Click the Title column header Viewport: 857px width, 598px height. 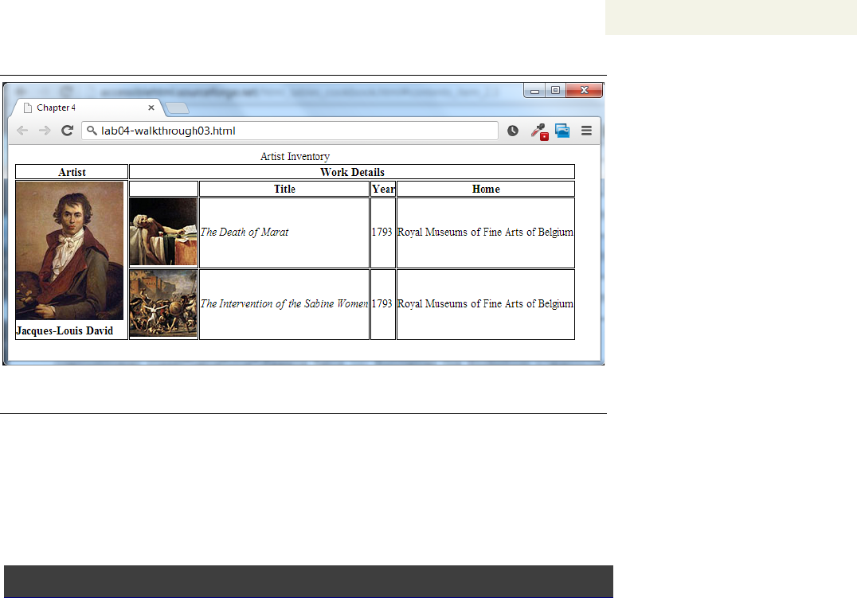pos(284,190)
